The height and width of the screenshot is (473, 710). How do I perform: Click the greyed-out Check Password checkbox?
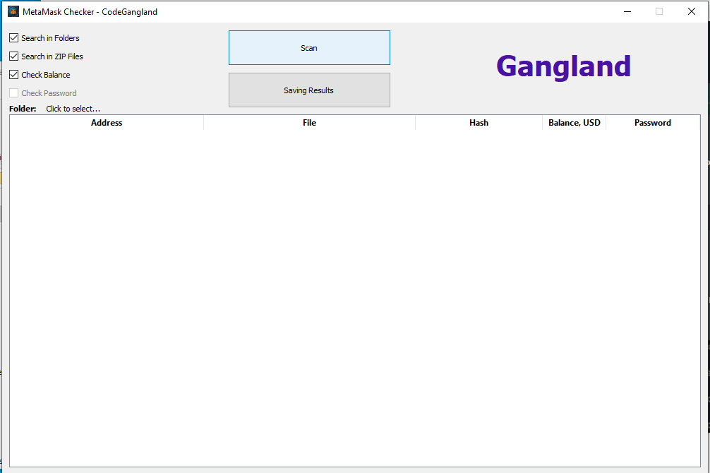pyautogui.click(x=14, y=93)
